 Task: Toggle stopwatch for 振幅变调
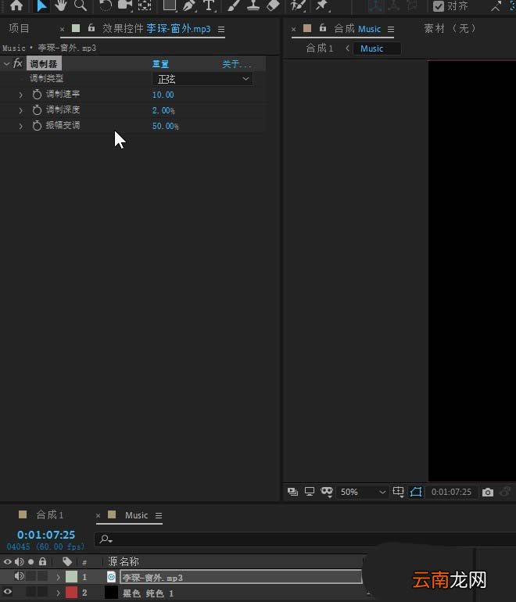click(x=37, y=126)
